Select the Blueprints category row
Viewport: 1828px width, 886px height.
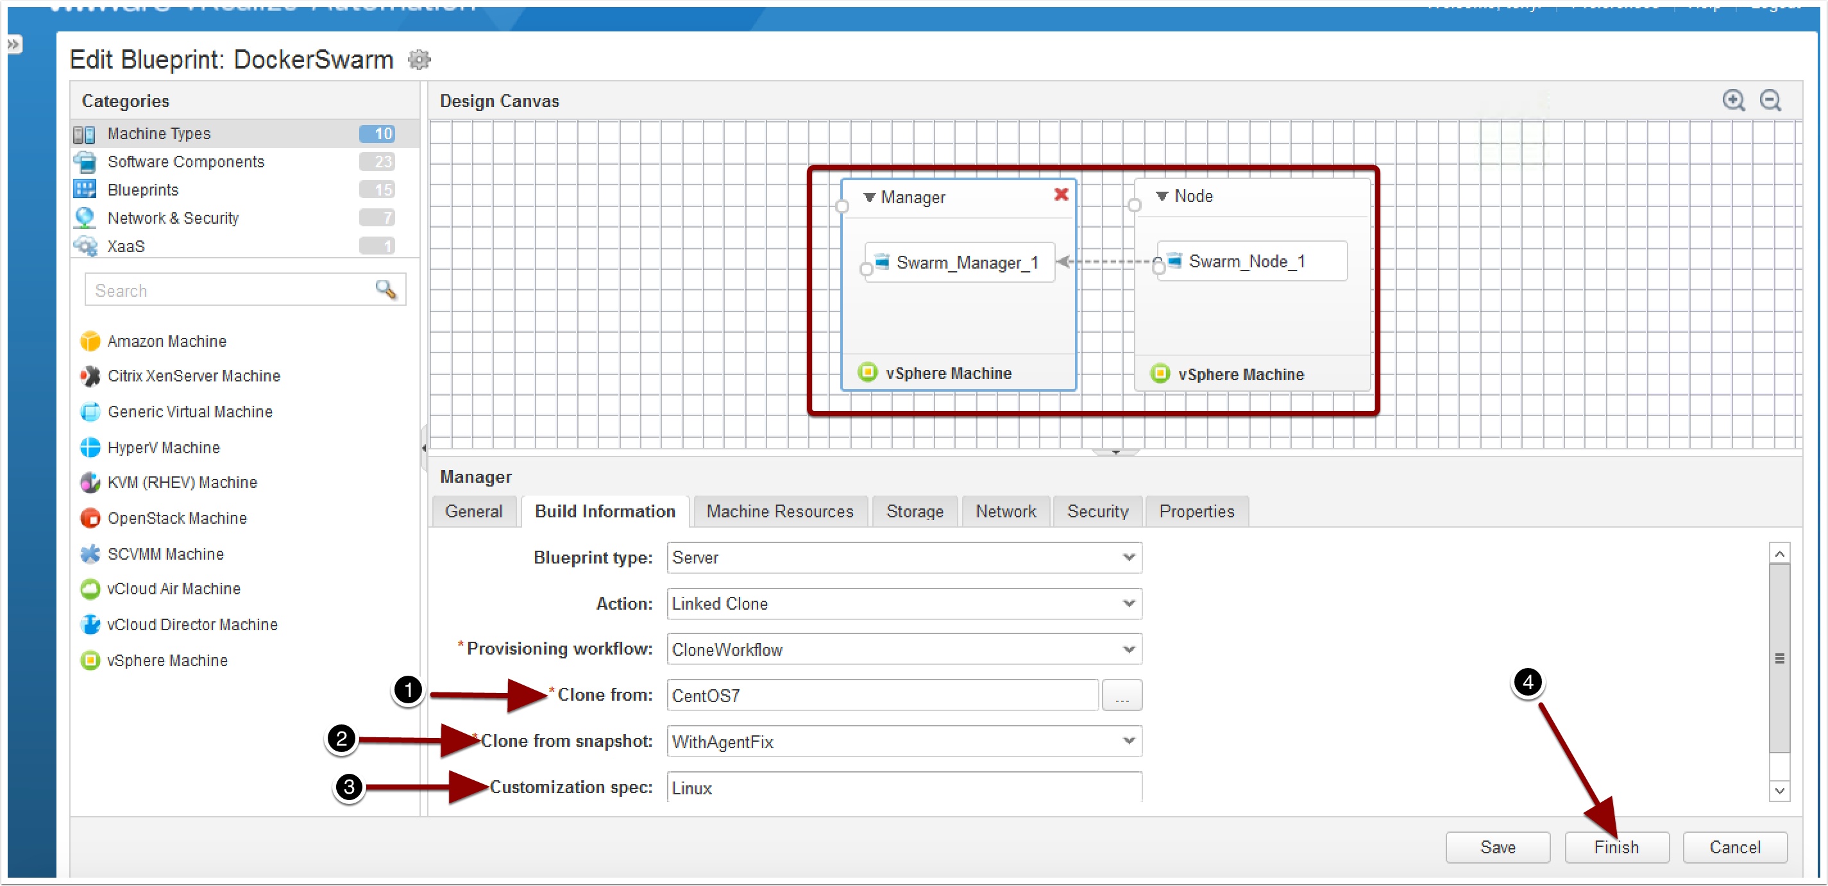(x=245, y=189)
